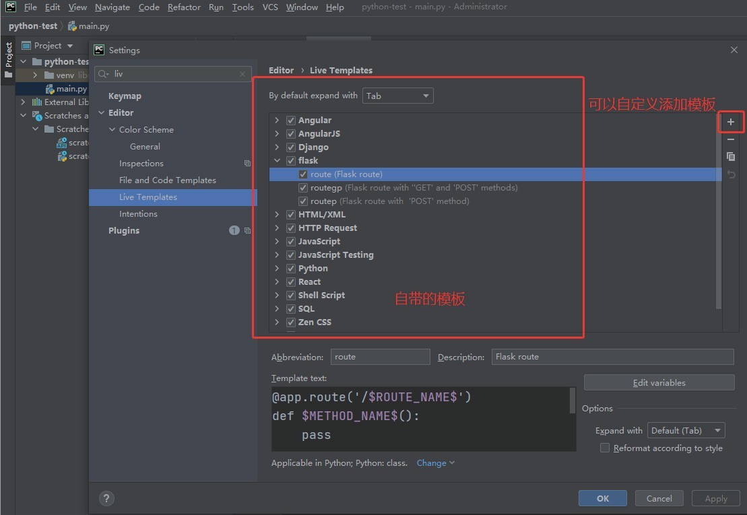This screenshot has height=515, width=747.
Task: Click the search magnifier icon in Settings
Action: (x=103, y=74)
